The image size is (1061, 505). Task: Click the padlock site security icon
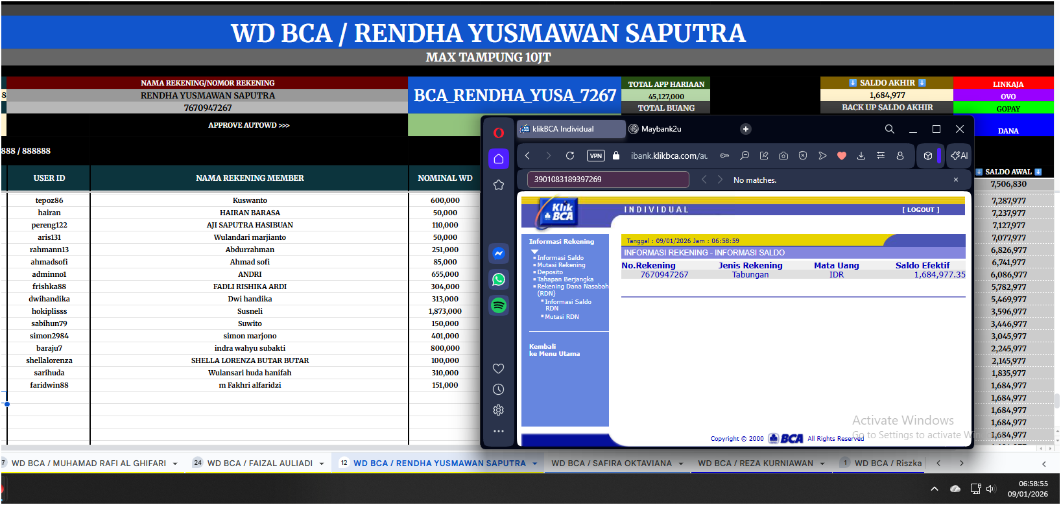(x=616, y=156)
